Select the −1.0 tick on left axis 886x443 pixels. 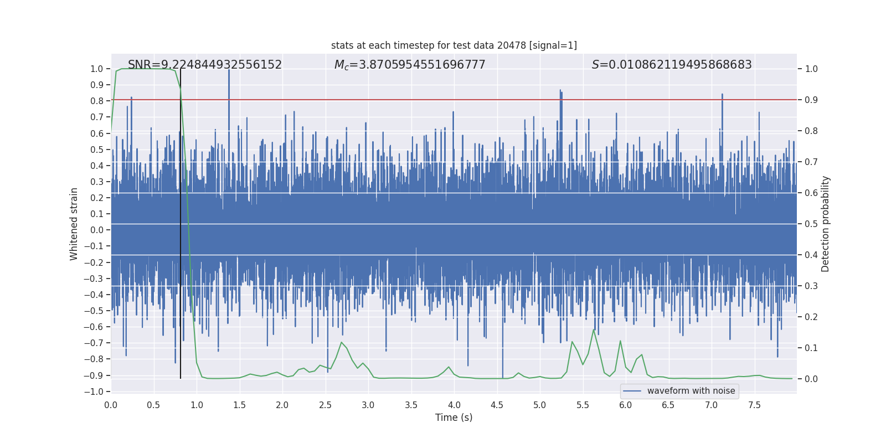(96, 392)
